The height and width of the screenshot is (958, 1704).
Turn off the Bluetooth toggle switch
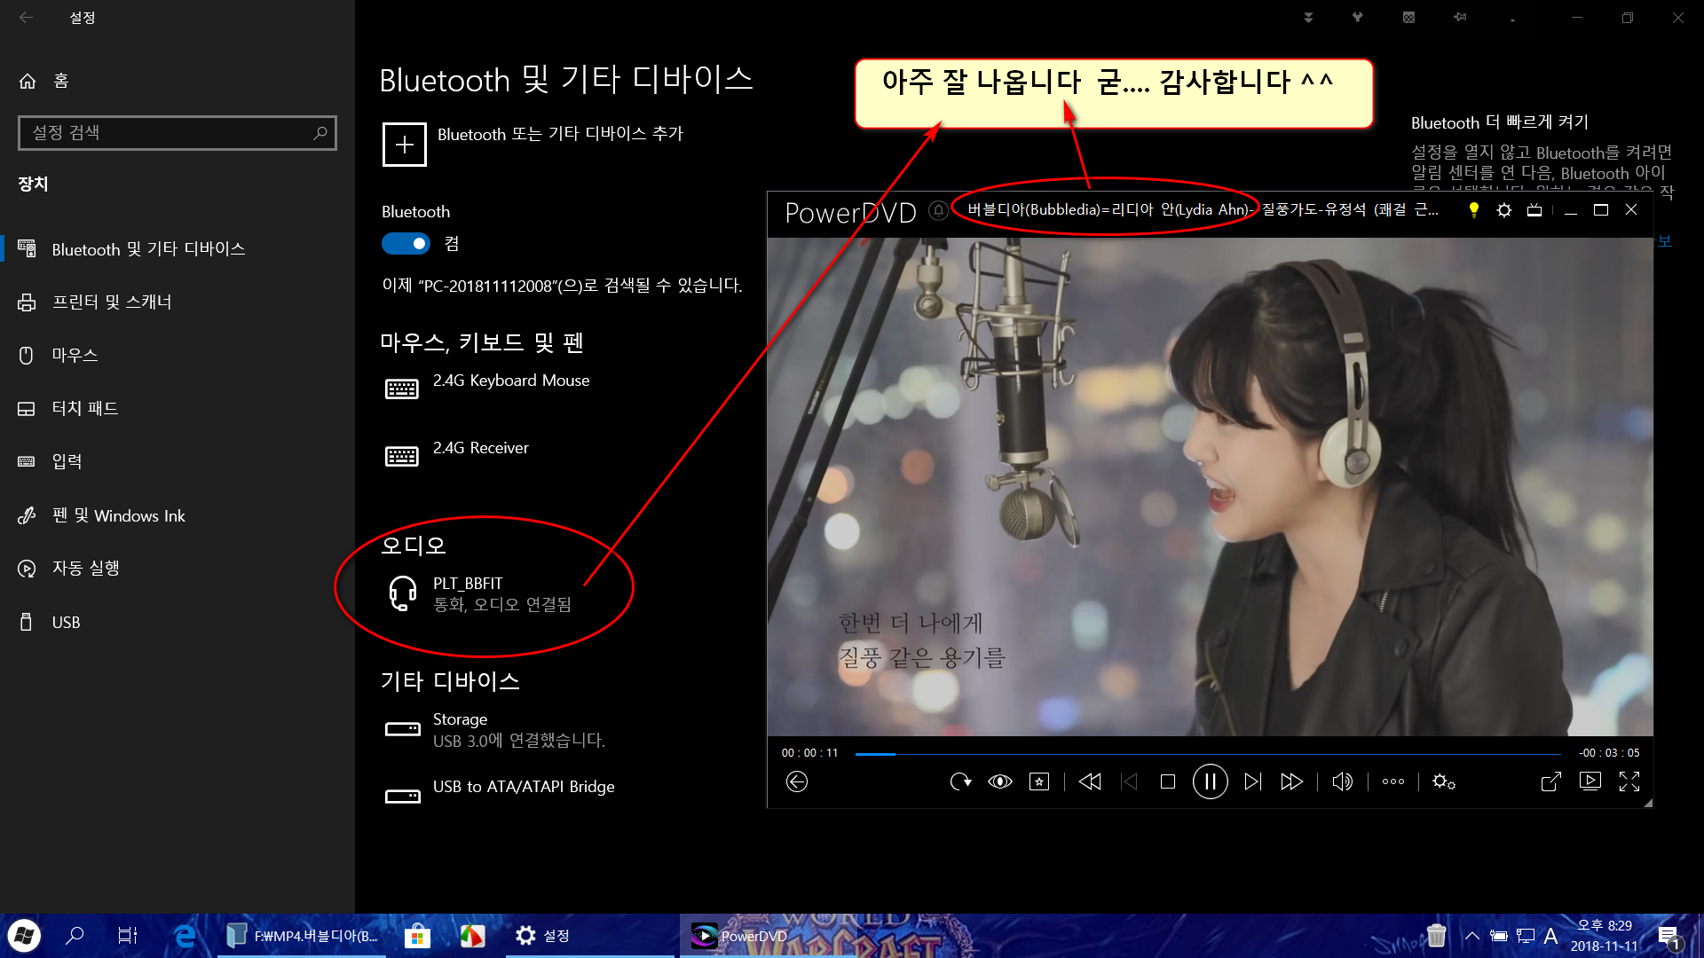pyautogui.click(x=406, y=244)
